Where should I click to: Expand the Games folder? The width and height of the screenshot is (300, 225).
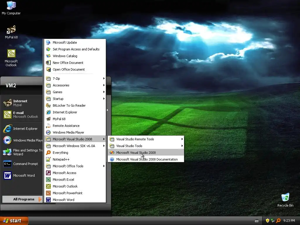(x=75, y=92)
